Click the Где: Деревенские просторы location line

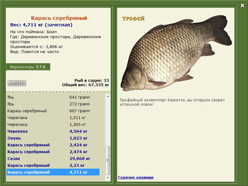(x=55, y=39)
